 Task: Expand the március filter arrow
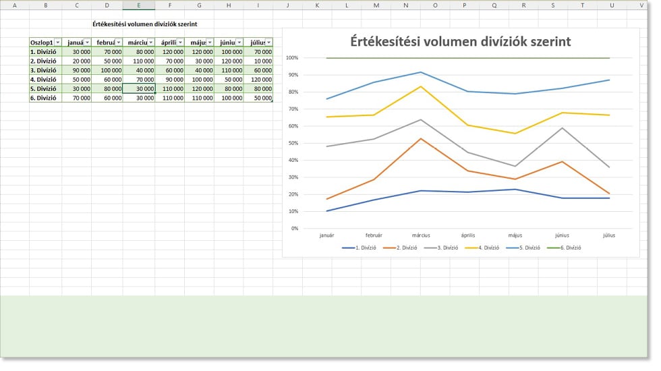point(150,42)
